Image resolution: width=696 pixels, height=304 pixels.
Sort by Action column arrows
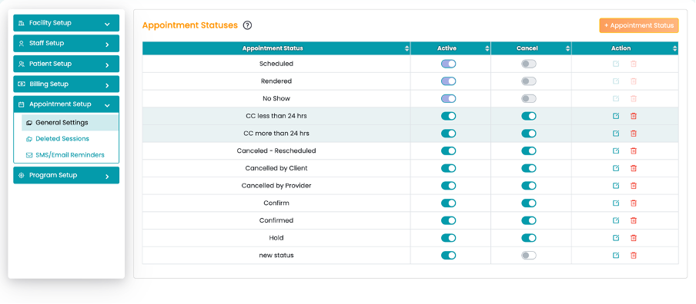(x=674, y=48)
